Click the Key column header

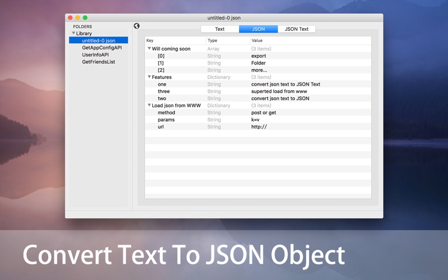175,40
